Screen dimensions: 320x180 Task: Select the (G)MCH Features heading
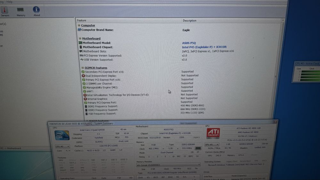[96, 68]
